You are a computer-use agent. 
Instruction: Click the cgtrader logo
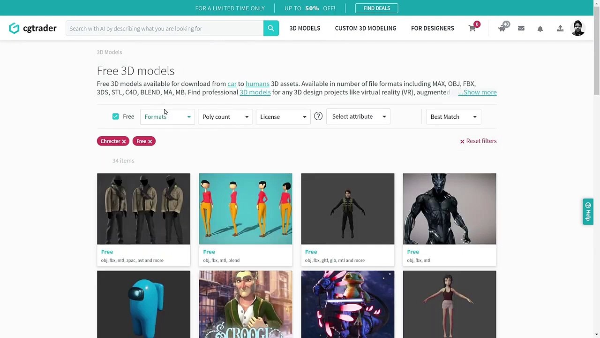(x=33, y=28)
